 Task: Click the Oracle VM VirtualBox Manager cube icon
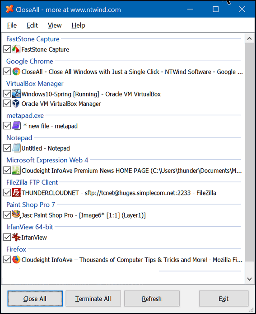pos(16,104)
